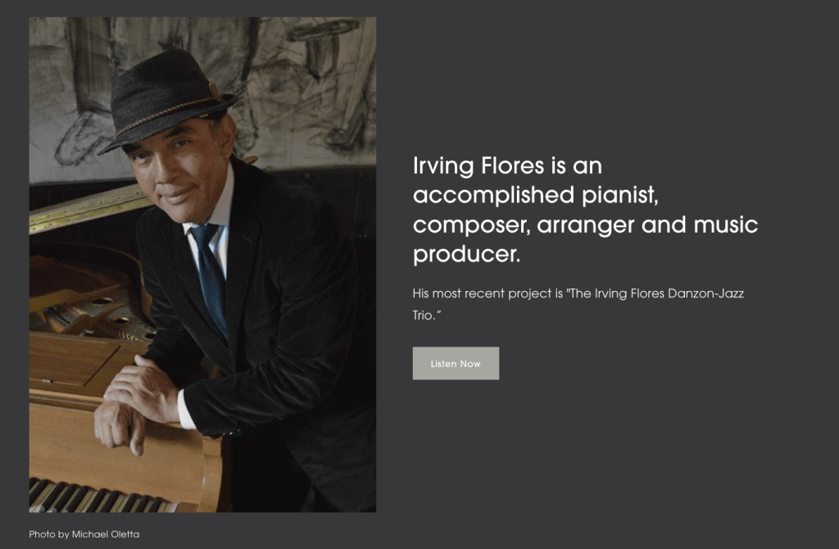Click the 'composer, arranger and music' heading line
Image resolution: width=839 pixels, height=549 pixels.
click(x=585, y=225)
